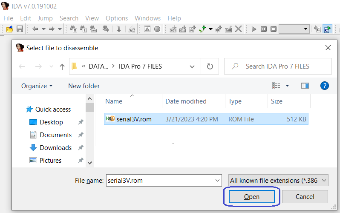Open the Options menu
The image size is (340, 213).
pos(117,18)
